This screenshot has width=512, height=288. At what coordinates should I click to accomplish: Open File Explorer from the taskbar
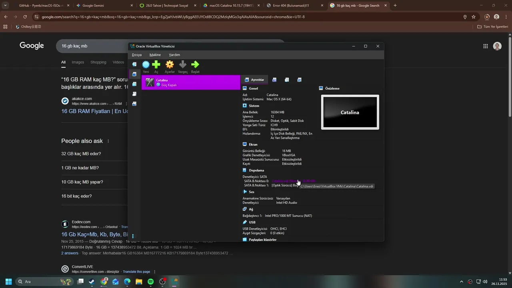coord(139,282)
